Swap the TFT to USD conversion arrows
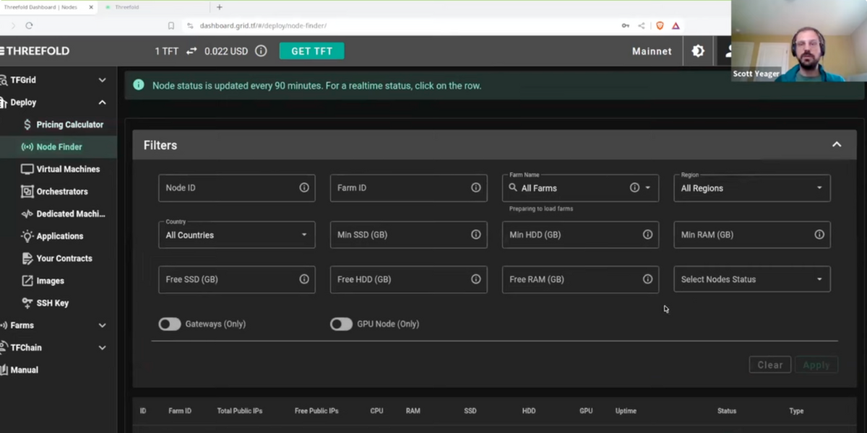 [191, 51]
